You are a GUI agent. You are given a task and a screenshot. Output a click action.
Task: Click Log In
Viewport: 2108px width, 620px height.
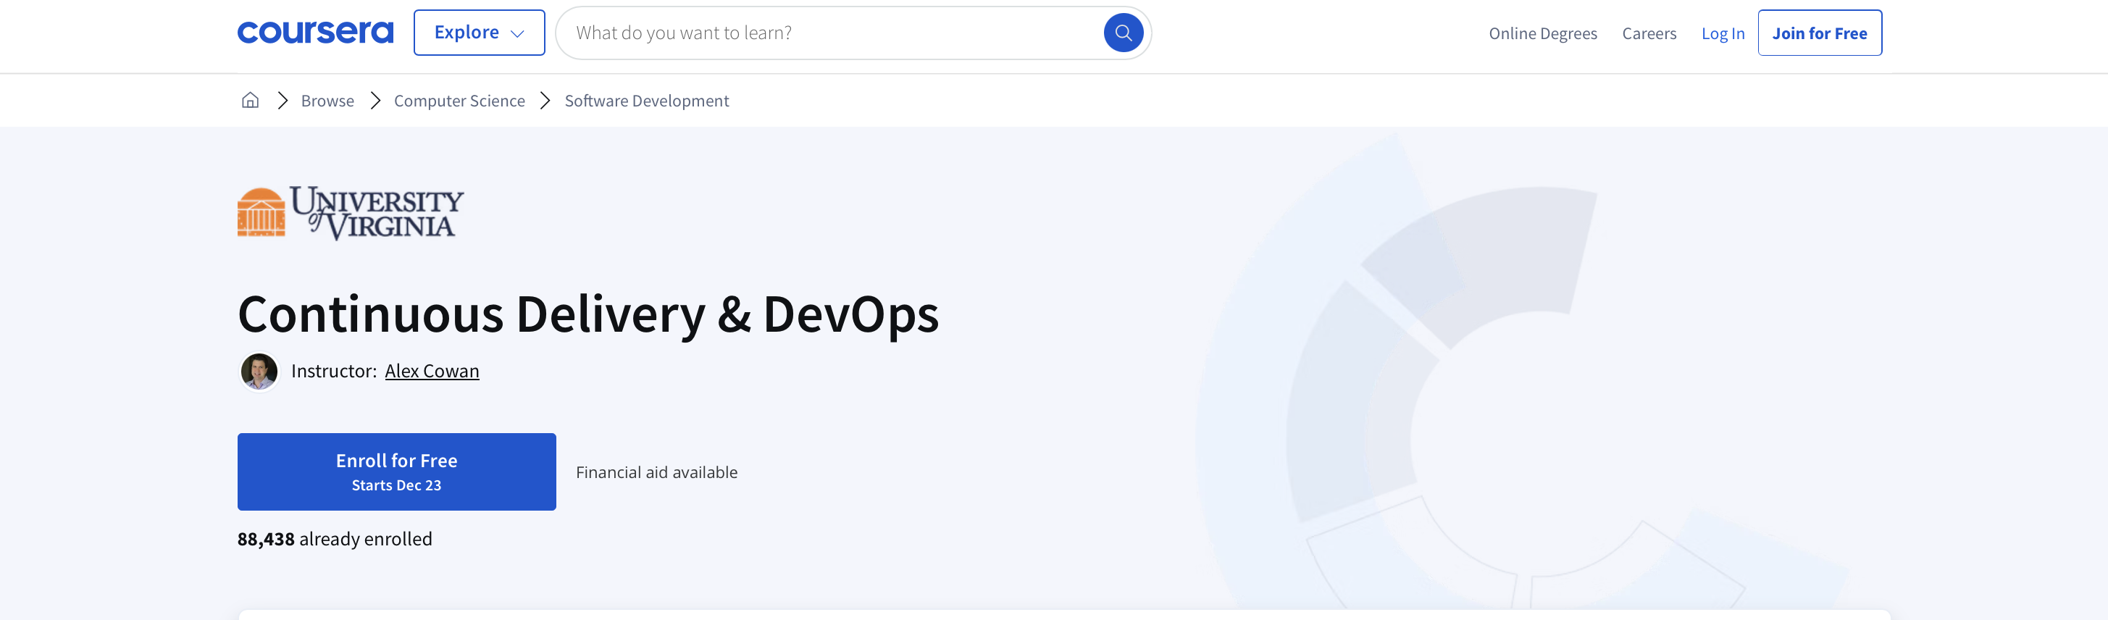click(x=1723, y=33)
